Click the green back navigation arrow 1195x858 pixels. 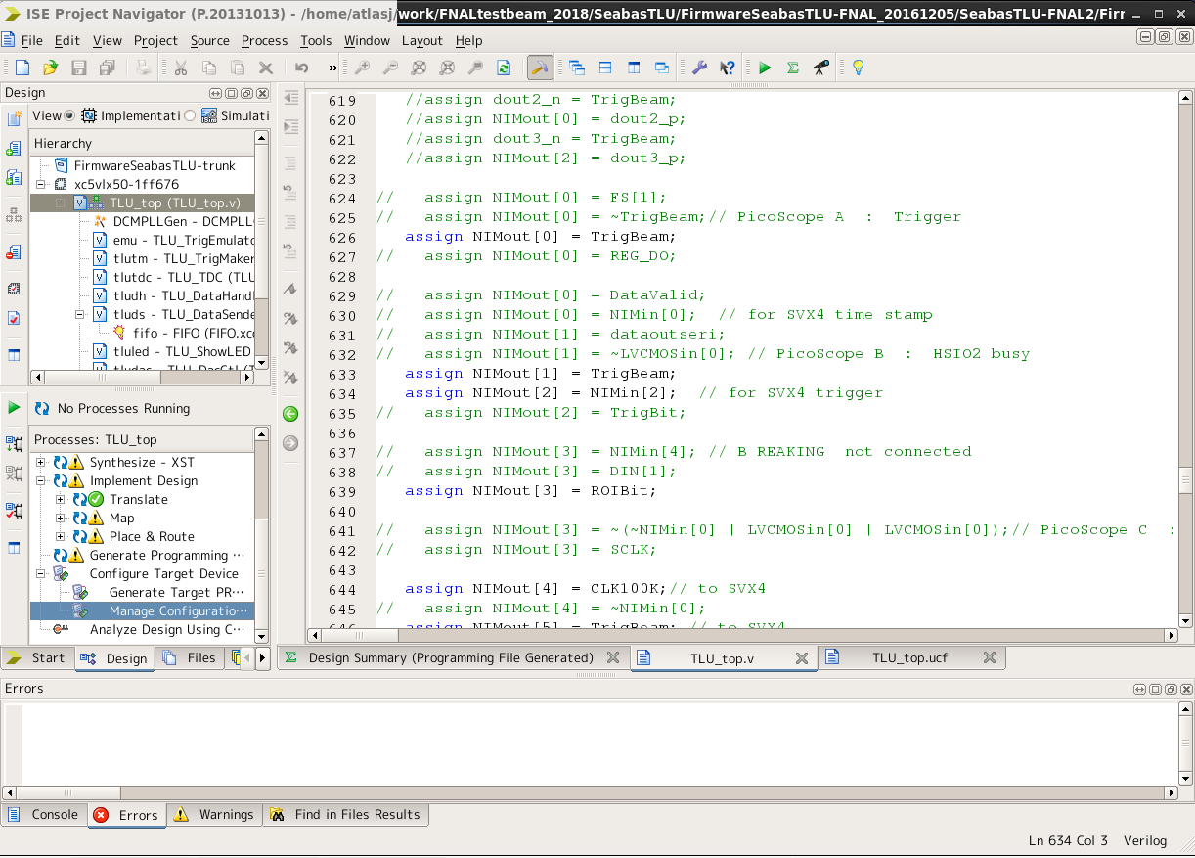pos(290,414)
